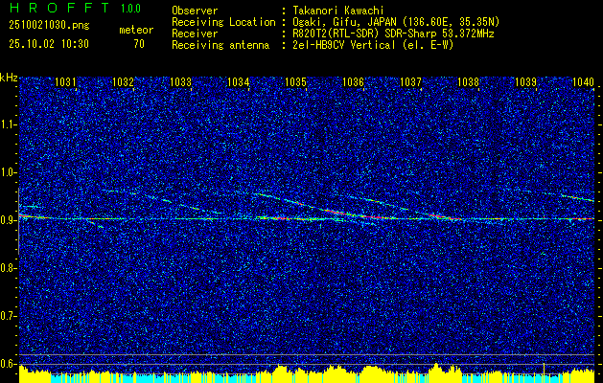
Task: Click the 1.1 frequency axis label
Action: tap(7, 124)
